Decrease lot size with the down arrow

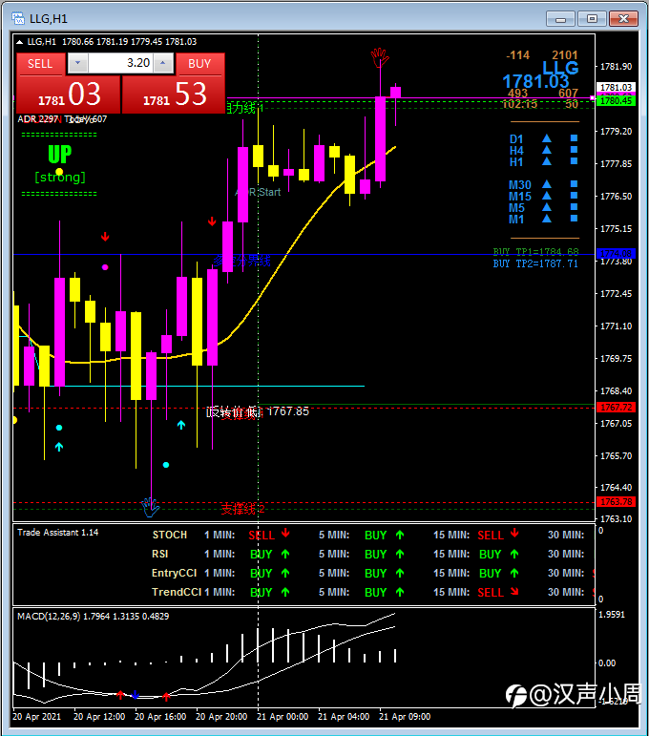coord(78,63)
